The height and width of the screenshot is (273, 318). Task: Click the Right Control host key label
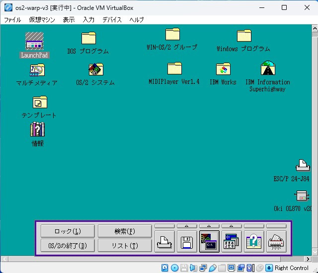coord(292,268)
